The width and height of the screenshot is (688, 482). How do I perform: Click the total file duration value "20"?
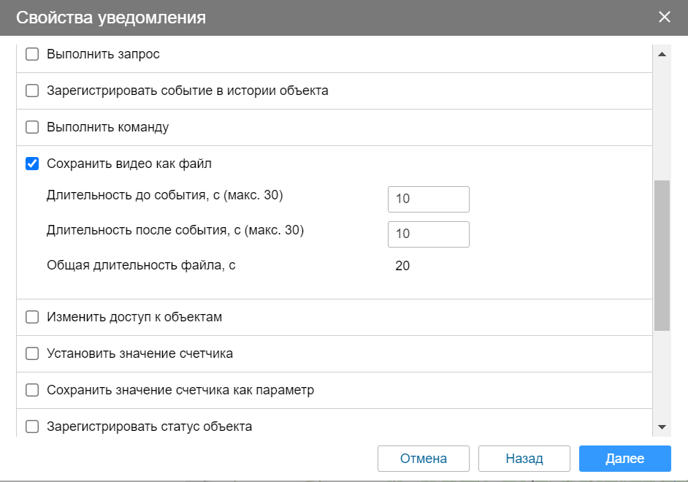tap(402, 266)
